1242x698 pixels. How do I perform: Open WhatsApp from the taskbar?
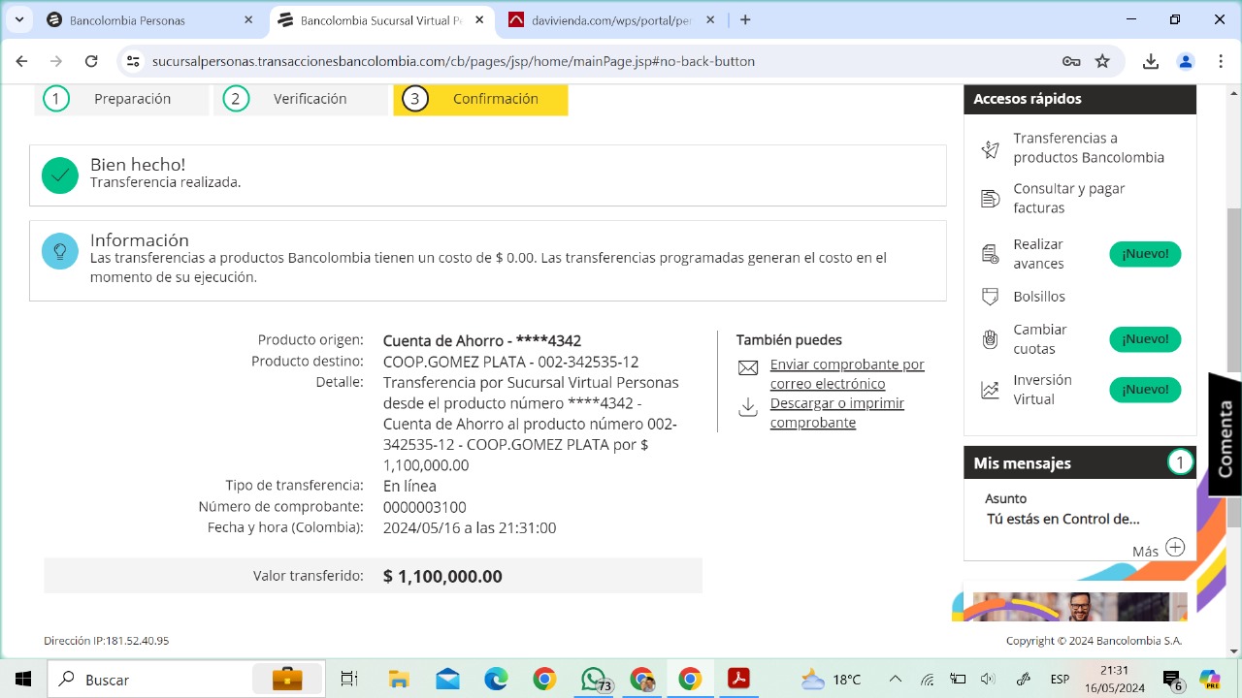point(593,680)
